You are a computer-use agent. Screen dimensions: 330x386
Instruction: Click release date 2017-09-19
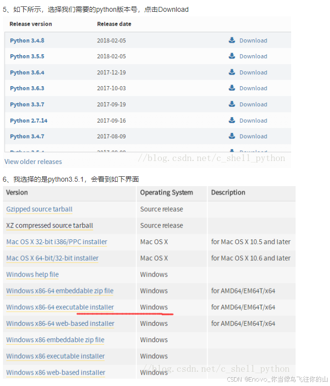point(111,104)
